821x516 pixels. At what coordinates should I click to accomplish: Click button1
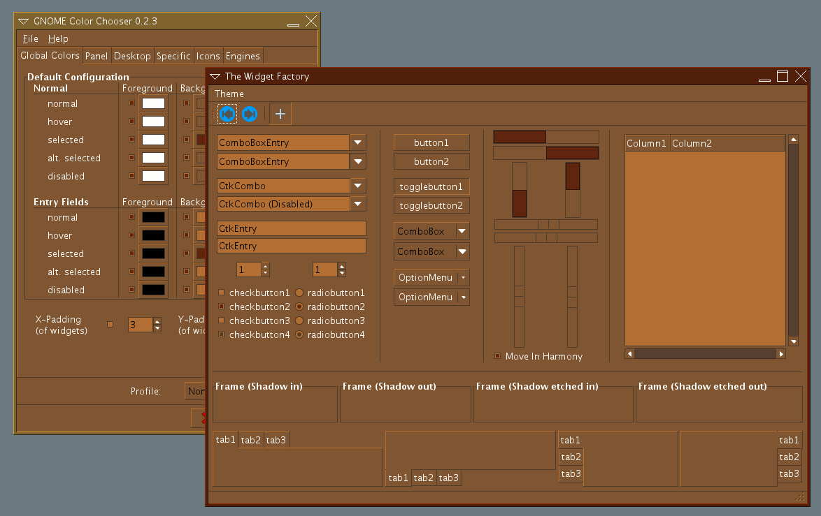431,142
